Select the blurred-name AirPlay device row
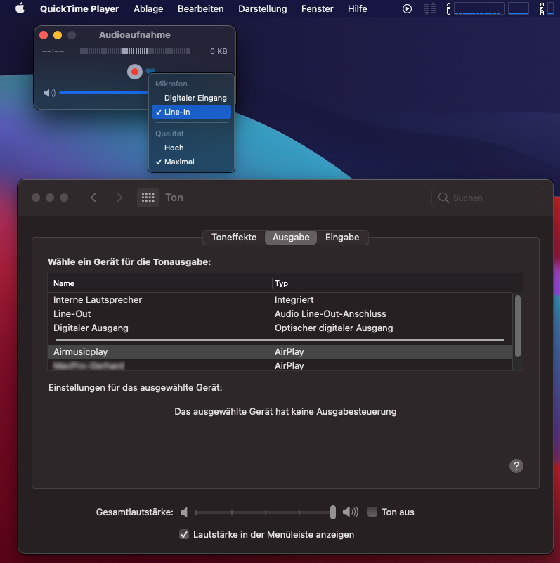The image size is (560, 563). coord(280,365)
